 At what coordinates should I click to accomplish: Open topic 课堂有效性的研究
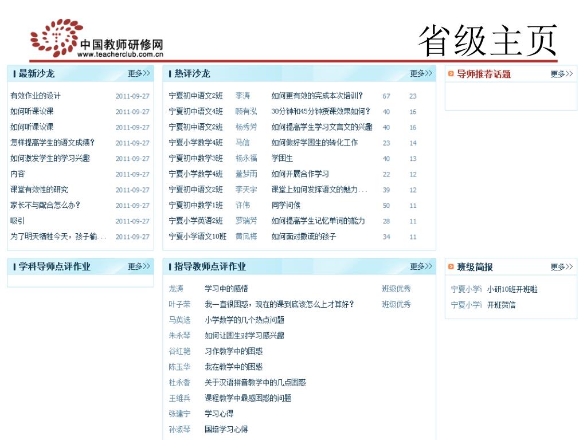40,190
